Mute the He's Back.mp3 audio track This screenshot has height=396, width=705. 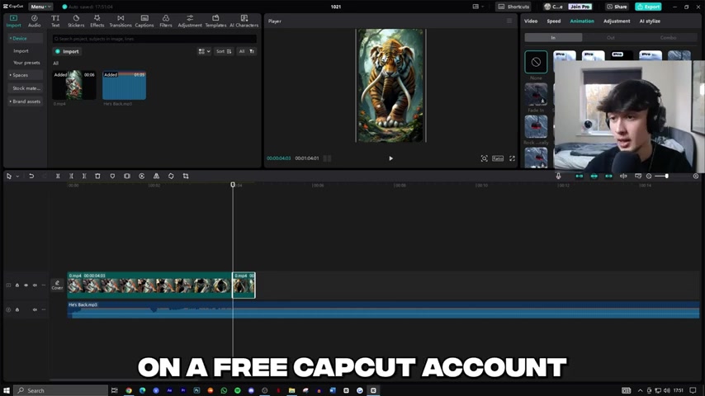pyautogui.click(x=35, y=309)
